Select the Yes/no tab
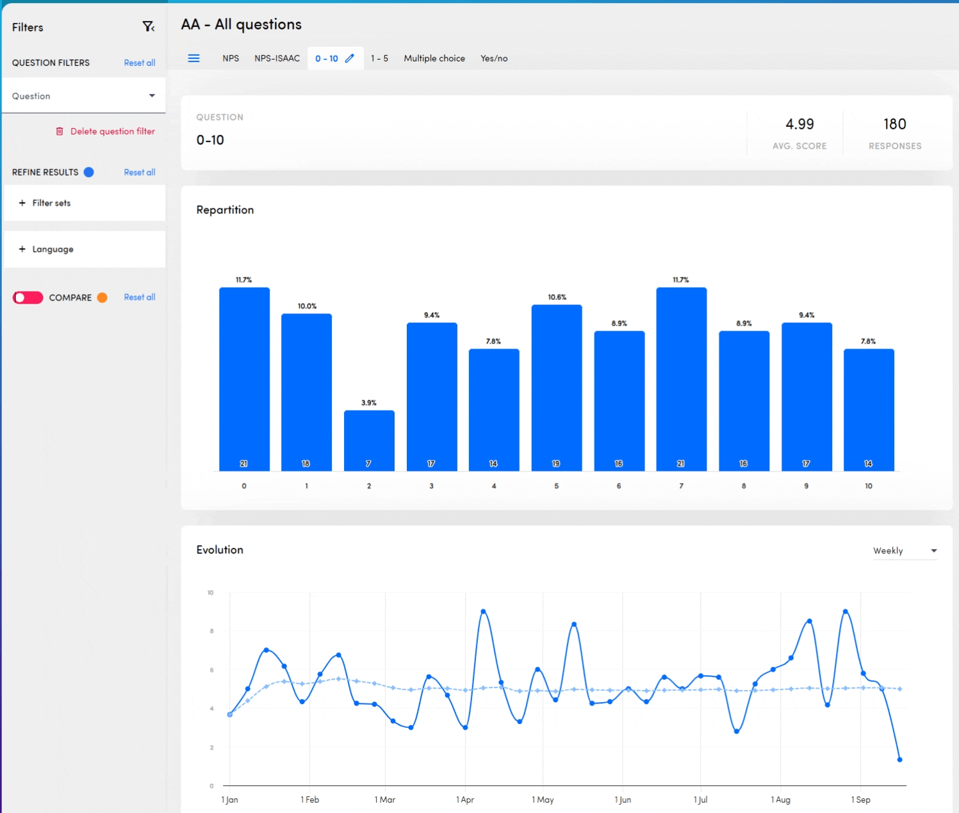 tap(494, 58)
